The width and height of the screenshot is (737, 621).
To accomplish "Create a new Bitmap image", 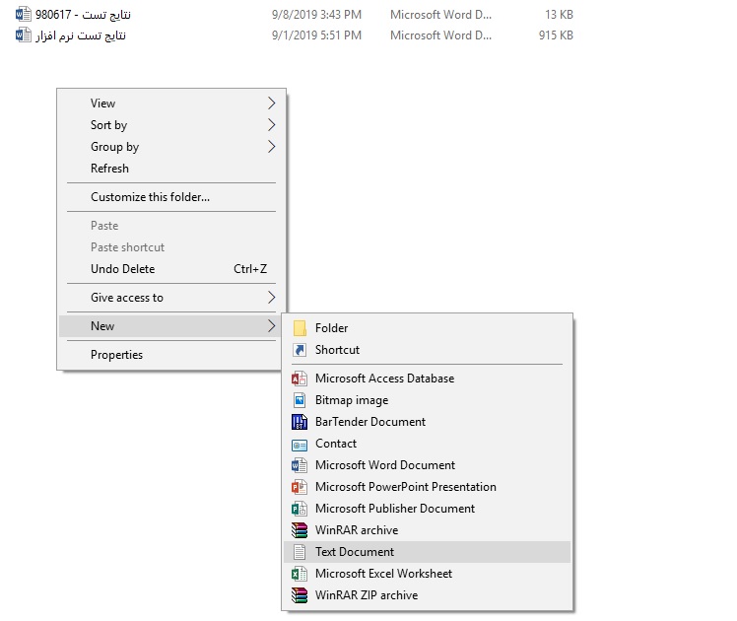I will pyautogui.click(x=428, y=400).
